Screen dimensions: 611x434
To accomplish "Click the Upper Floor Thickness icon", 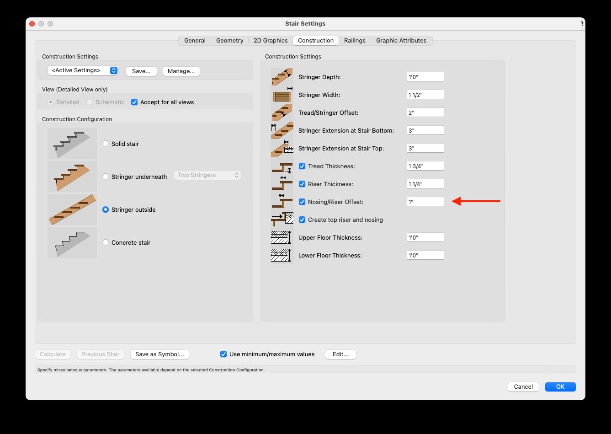I will pos(282,238).
